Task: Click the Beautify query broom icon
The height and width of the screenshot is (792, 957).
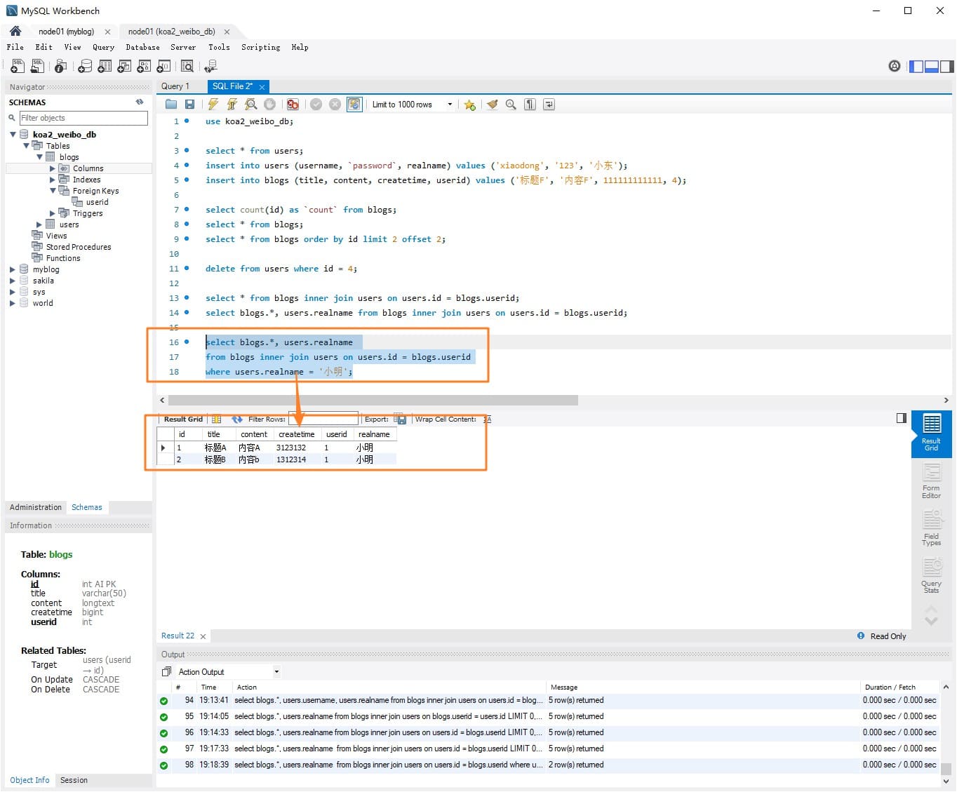Action: coord(493,105)
